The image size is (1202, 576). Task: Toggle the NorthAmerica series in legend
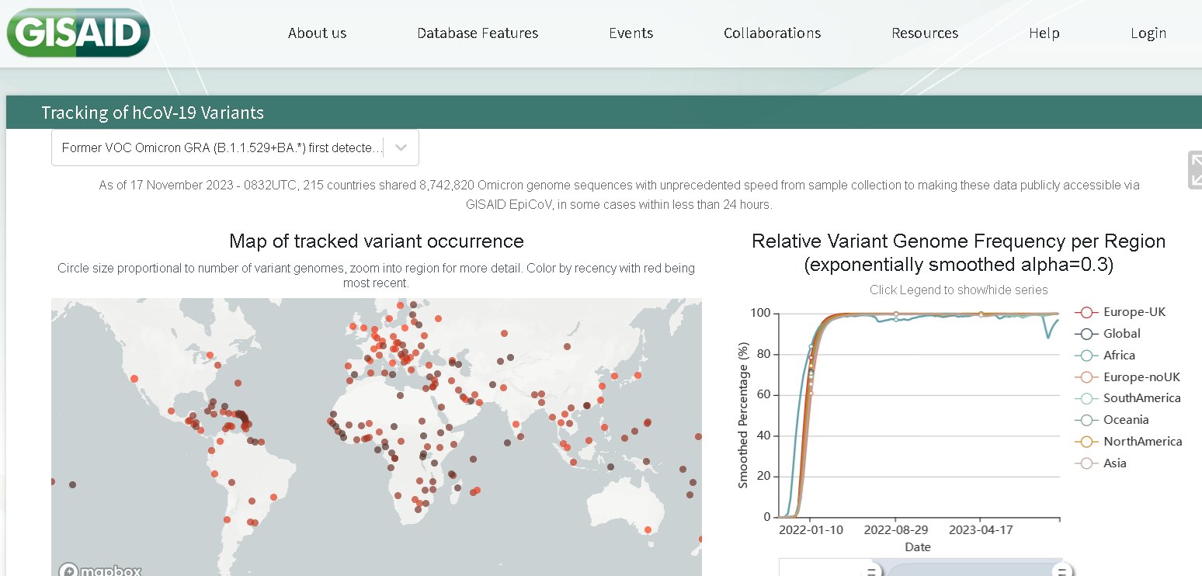point(1142,442)
